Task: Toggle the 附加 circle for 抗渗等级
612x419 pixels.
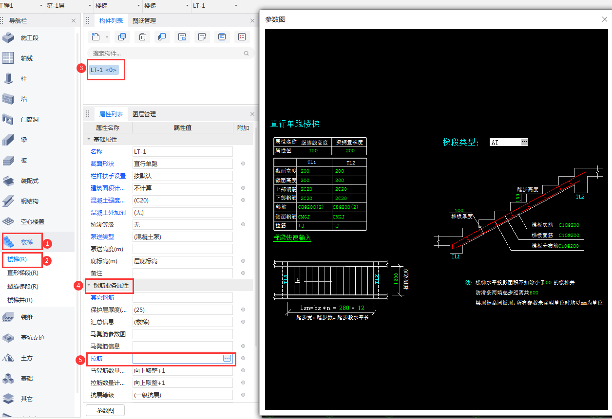Action: tap(243, 224)
